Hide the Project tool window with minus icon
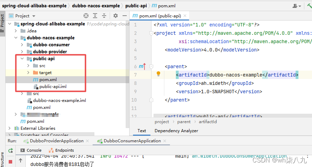Image resolution: width=312 pixels, height=167 pixels. pos(125,16)
